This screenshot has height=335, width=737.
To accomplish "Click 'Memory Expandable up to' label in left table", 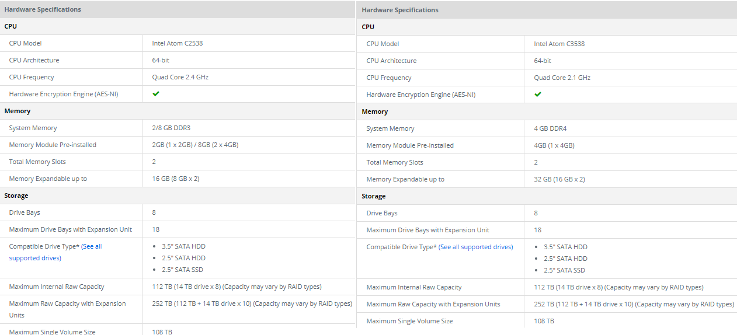I will 48,179.
